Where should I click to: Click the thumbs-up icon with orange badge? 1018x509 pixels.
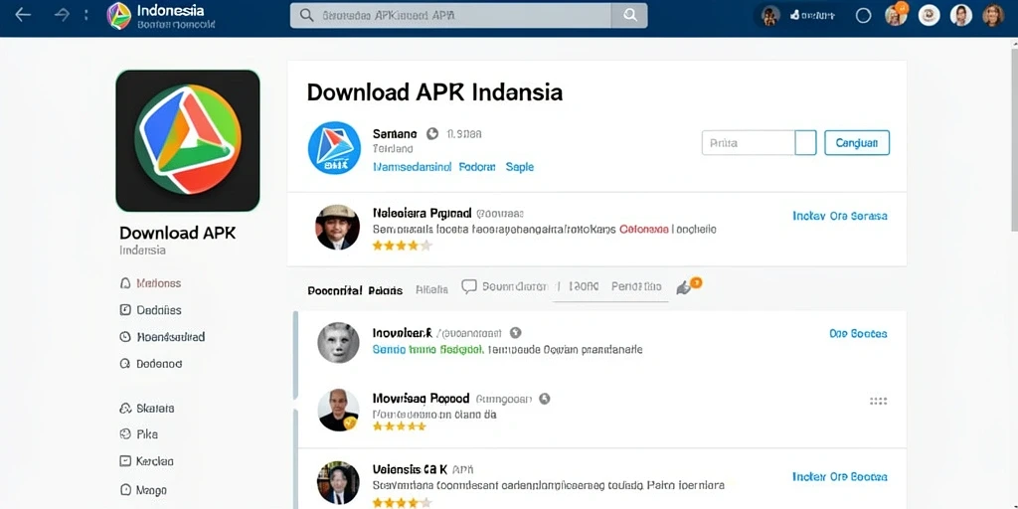pyautogui.click(x=688, y=285)
